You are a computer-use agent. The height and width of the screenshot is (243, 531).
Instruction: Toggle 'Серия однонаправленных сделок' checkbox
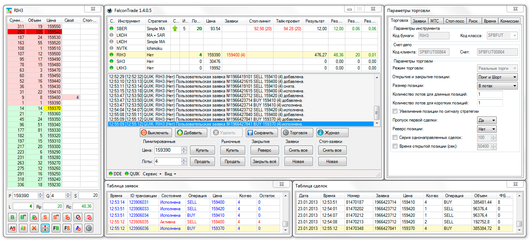pyautogui.click(x=395, y=138)
